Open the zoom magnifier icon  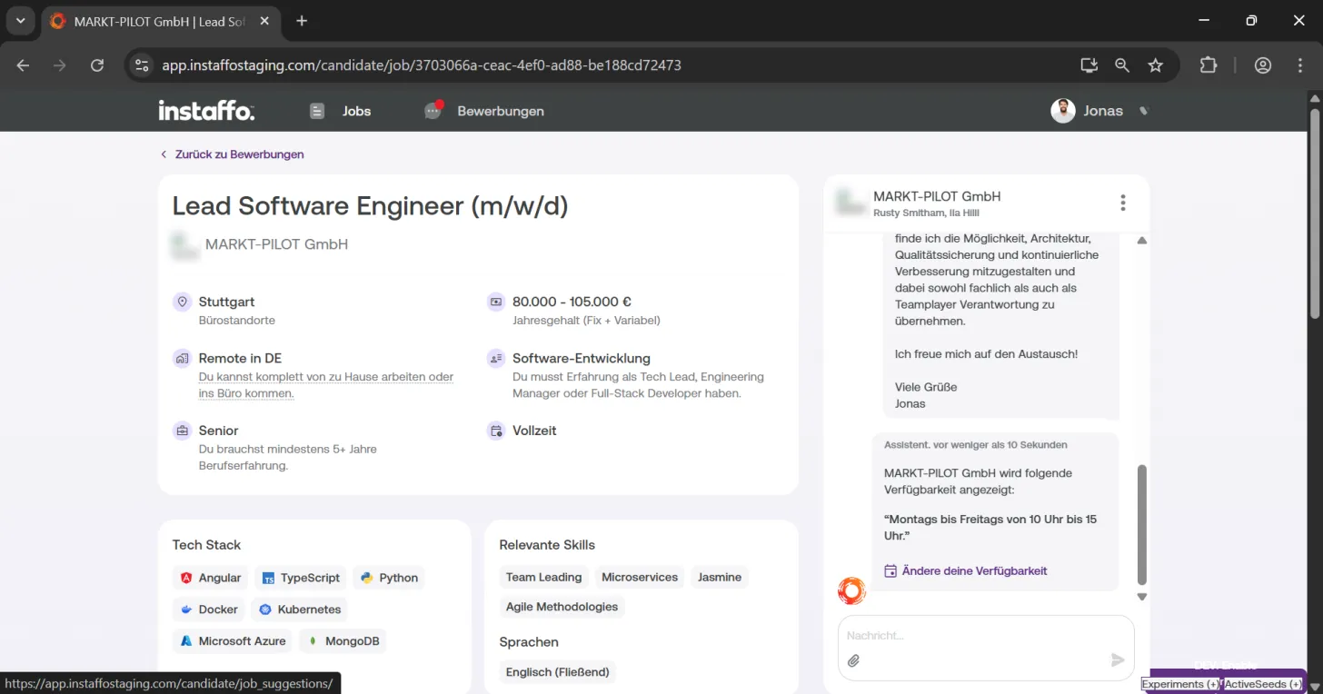(x=1122, y=65)
